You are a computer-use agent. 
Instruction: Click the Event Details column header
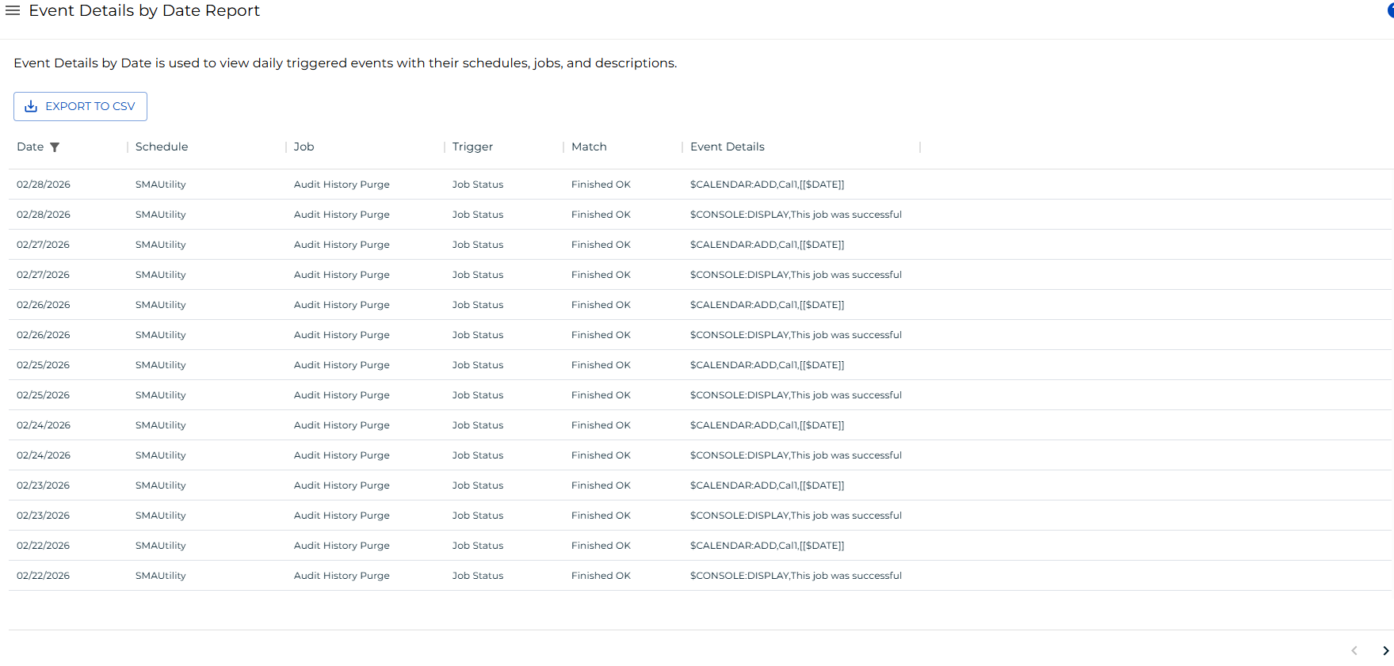(727, 147)
